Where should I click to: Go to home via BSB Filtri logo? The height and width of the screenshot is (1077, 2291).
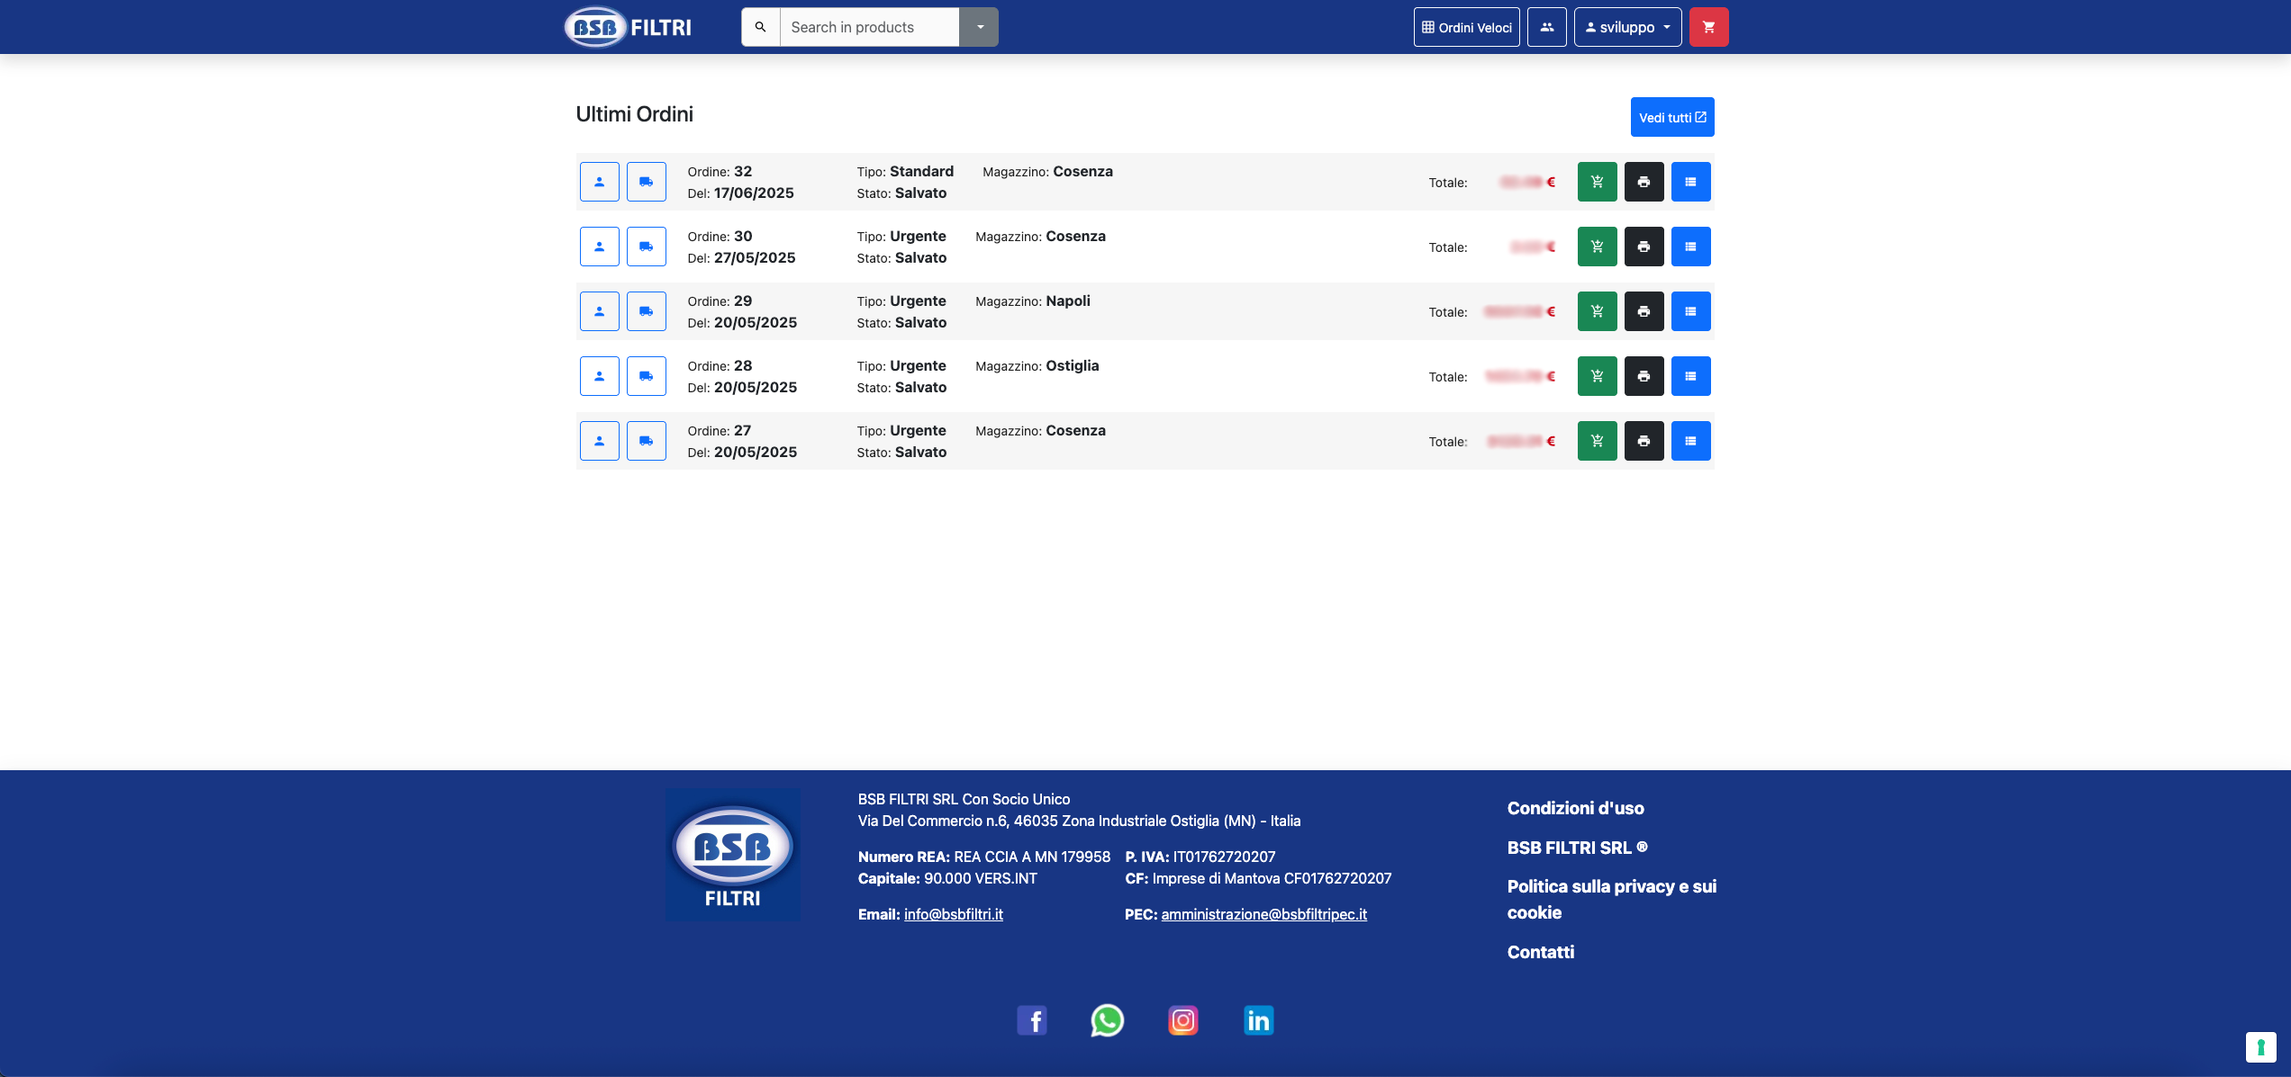click(628, 27)
